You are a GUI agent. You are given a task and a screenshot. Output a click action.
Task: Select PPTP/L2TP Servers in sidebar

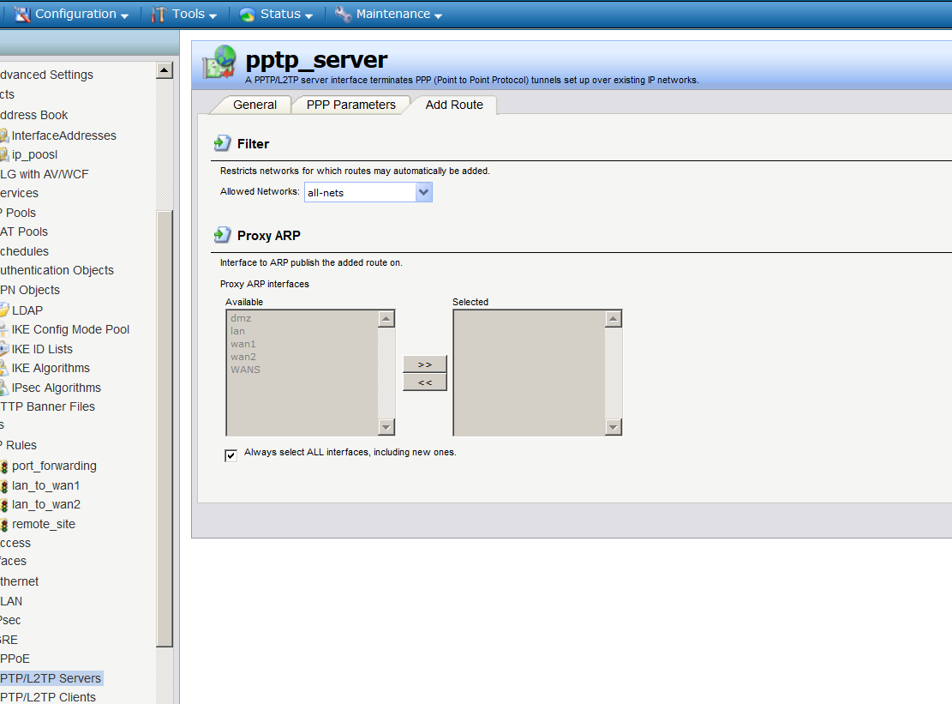coord(51,678)
